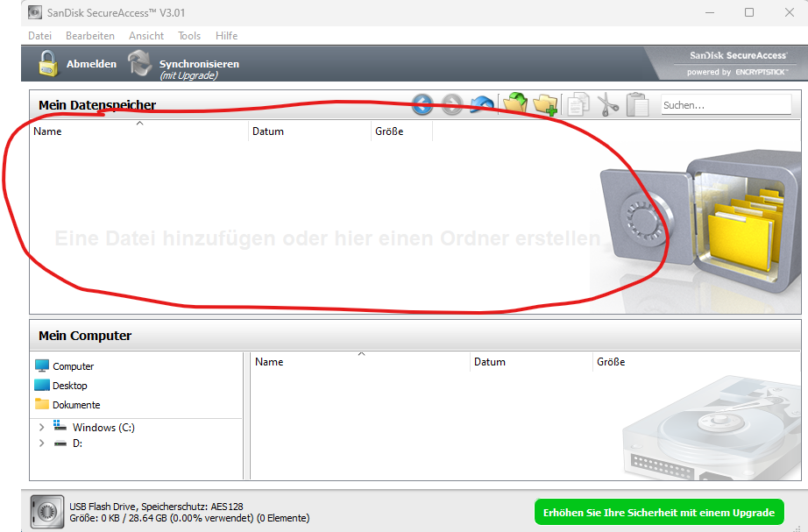Click the clipboard paste icon

(x=637, y=105)
